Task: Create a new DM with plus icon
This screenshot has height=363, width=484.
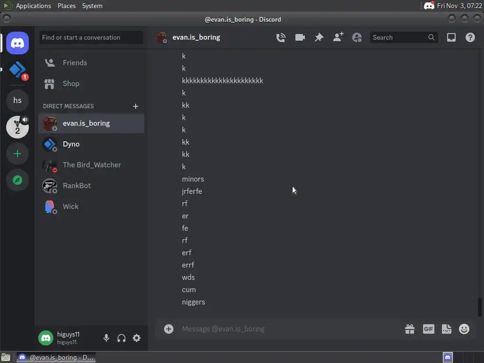Action: point(136,106)
